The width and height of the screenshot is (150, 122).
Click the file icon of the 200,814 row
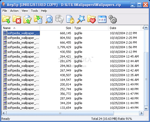5,84
